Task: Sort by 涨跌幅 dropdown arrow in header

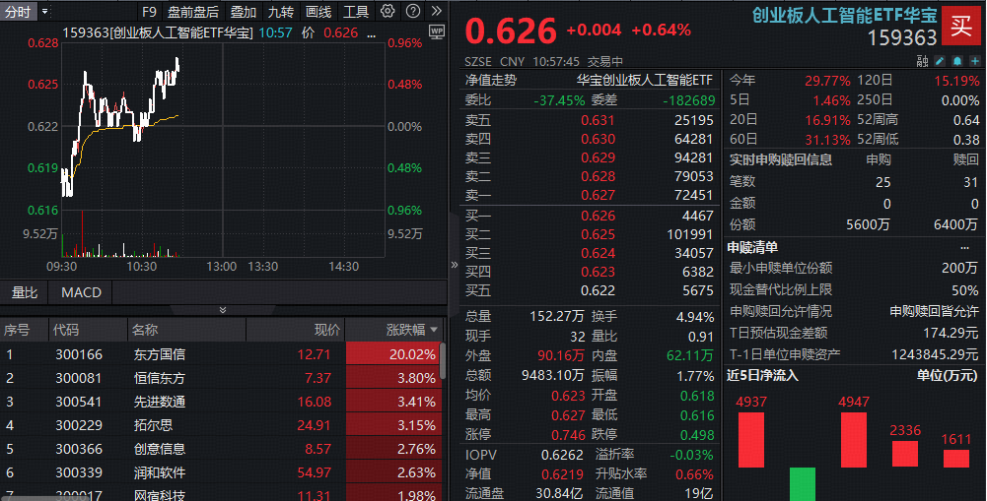Action: pyautogui.click(x=434, y=330)
